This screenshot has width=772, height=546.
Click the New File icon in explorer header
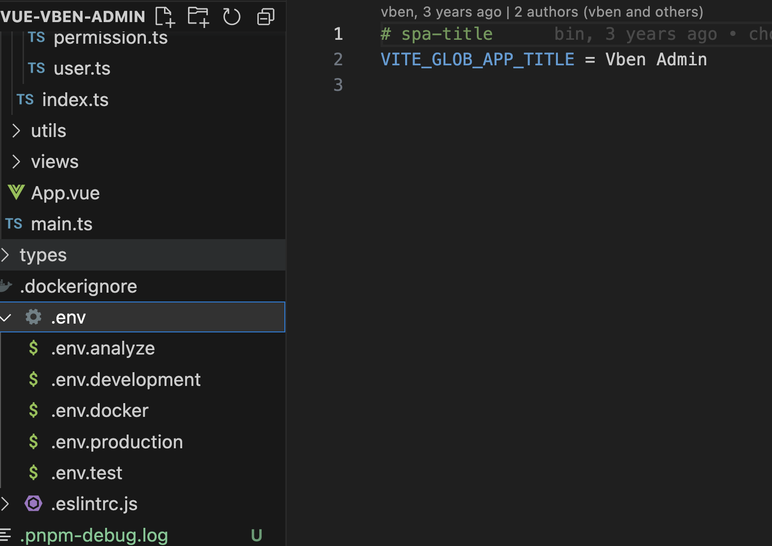pos(165,17)
